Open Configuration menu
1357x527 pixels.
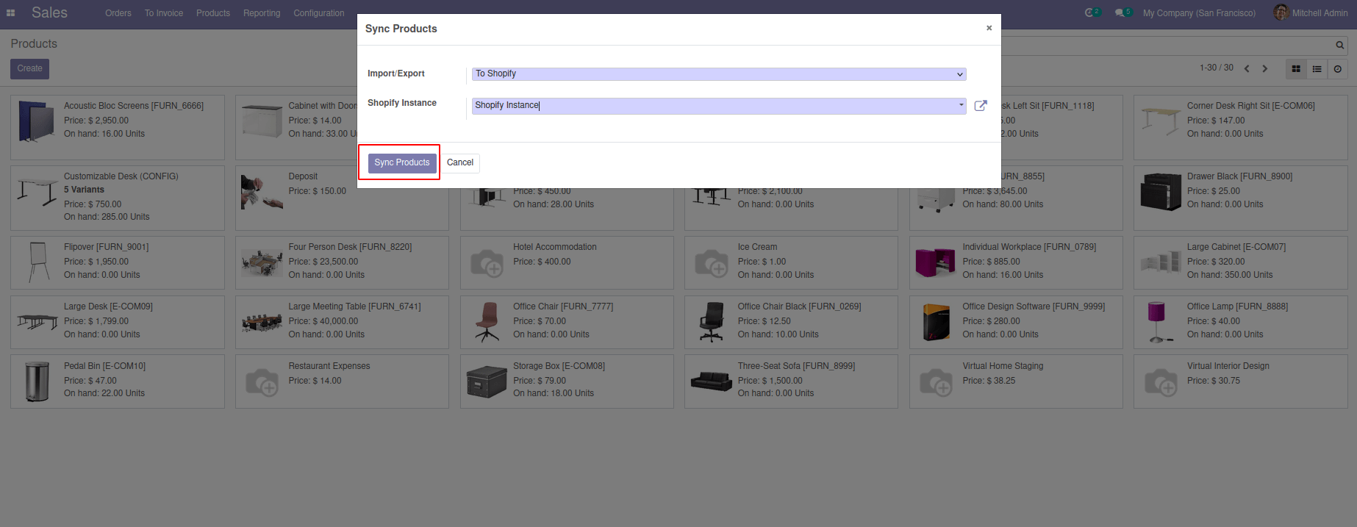coord(318,13)
